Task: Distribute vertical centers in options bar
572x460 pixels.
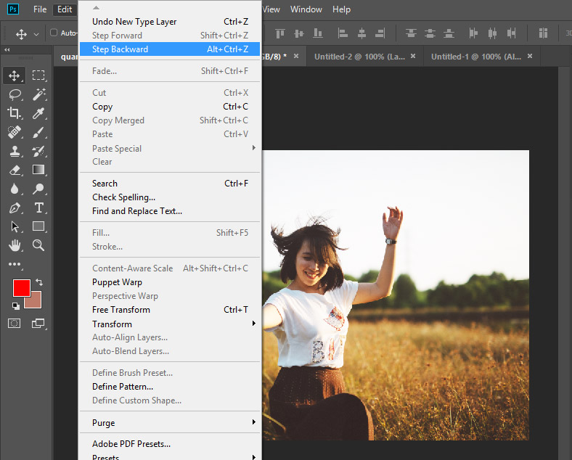Action: point(430,33)
